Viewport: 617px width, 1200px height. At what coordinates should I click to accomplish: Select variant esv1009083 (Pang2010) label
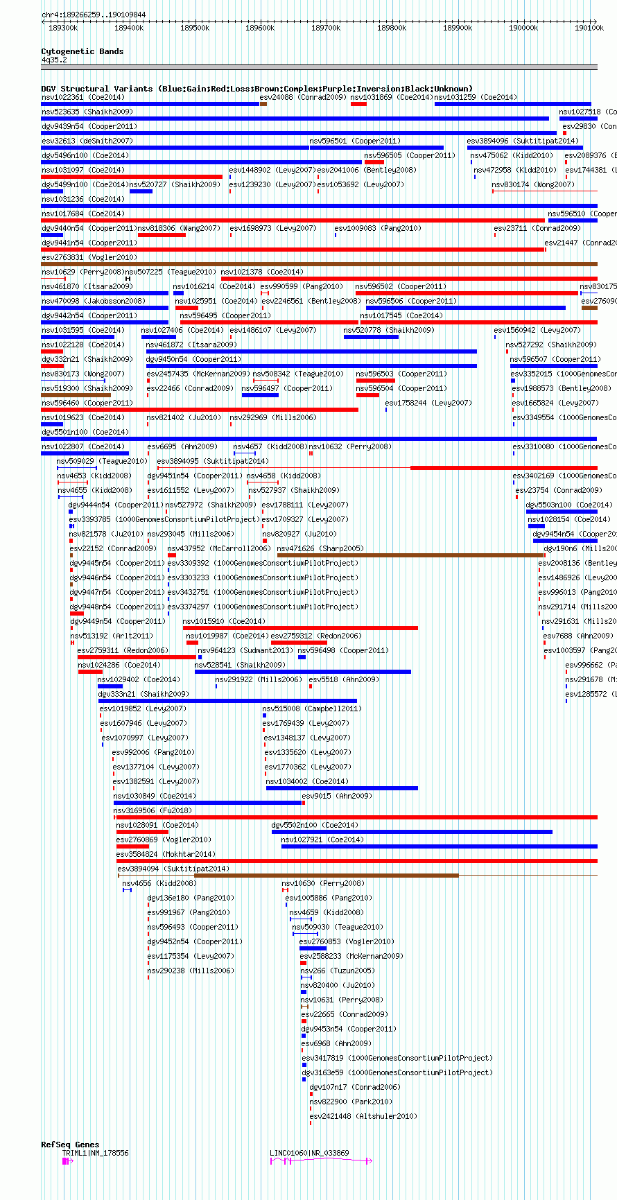coord(378,228)
